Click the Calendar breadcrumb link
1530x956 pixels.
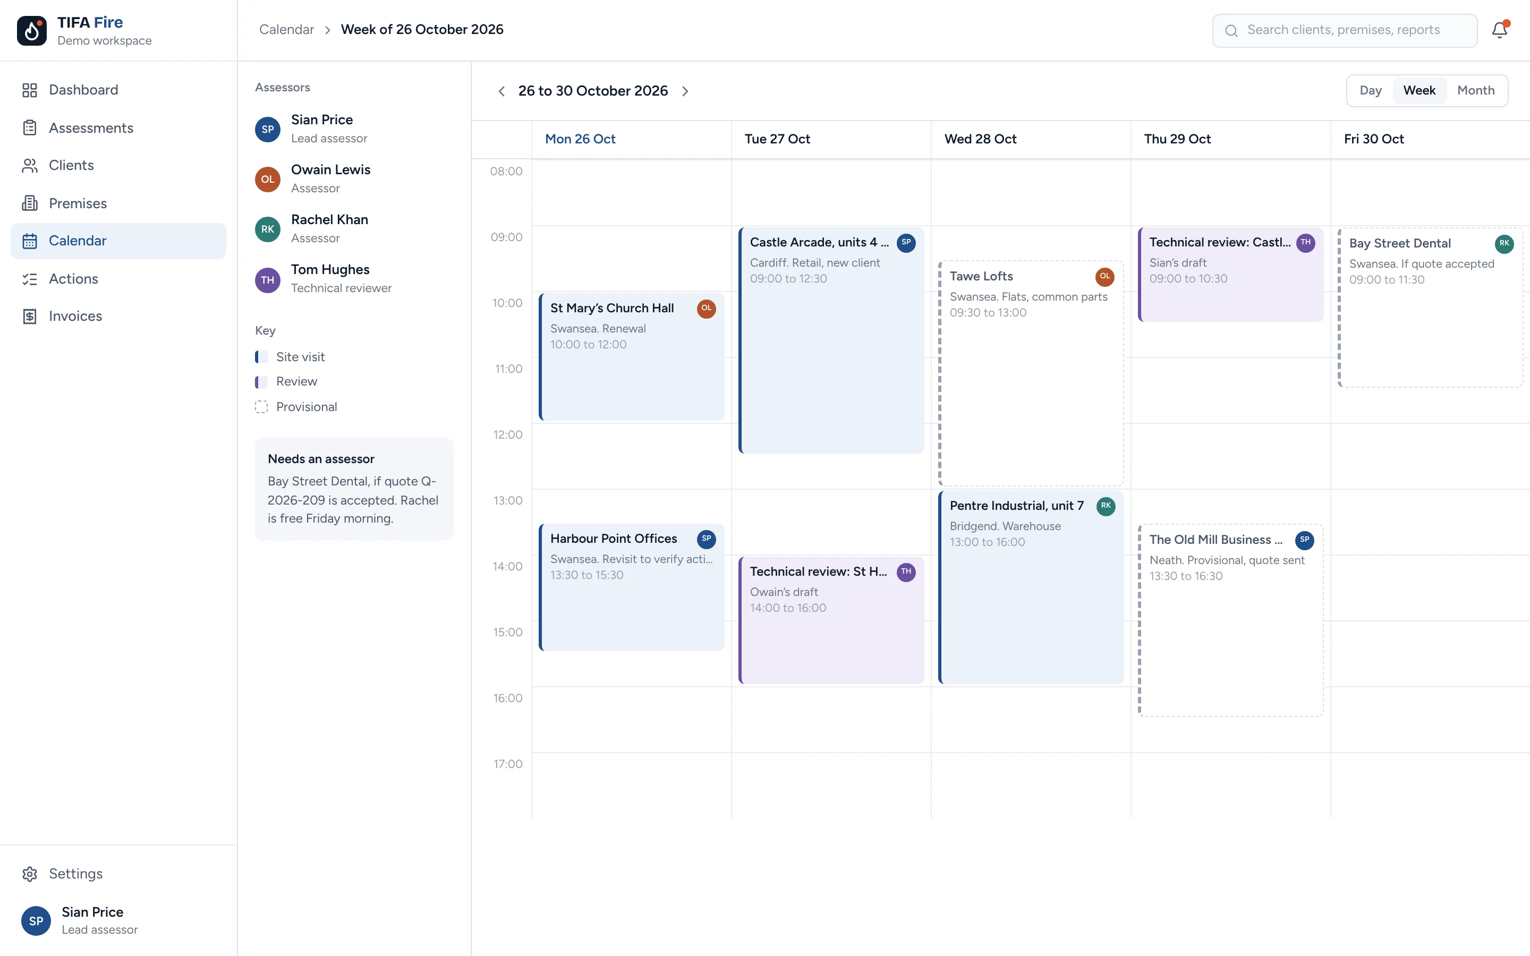pyautogui.click(x=286, y=30)
